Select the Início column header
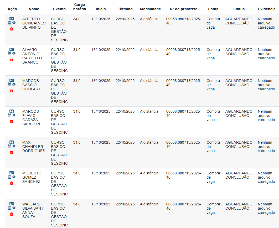Screen dimensions: 279x228 pyautogui.click(x=101, y=9)
